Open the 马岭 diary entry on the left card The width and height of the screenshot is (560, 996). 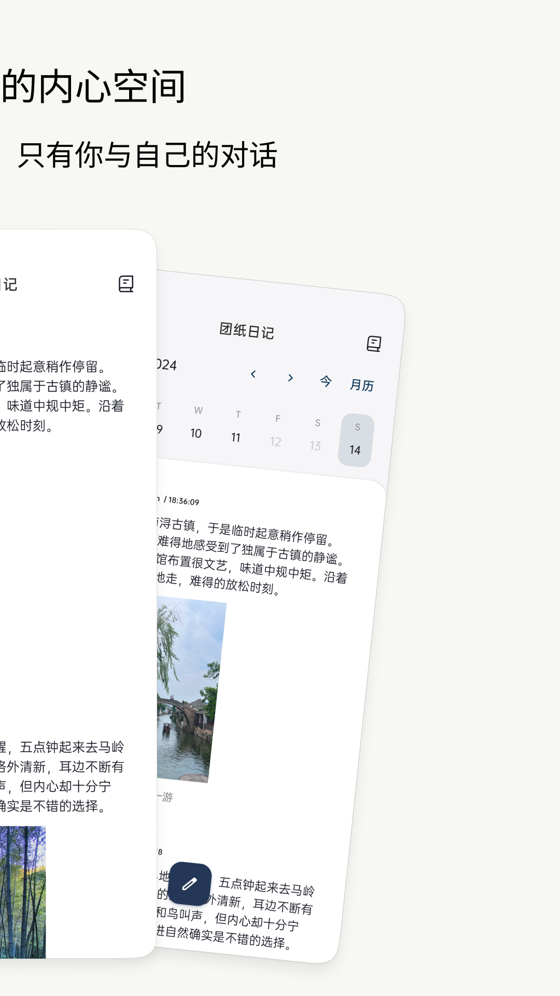click(x=62, y=776)
